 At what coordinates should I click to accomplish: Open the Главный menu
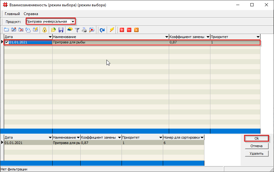12,14
